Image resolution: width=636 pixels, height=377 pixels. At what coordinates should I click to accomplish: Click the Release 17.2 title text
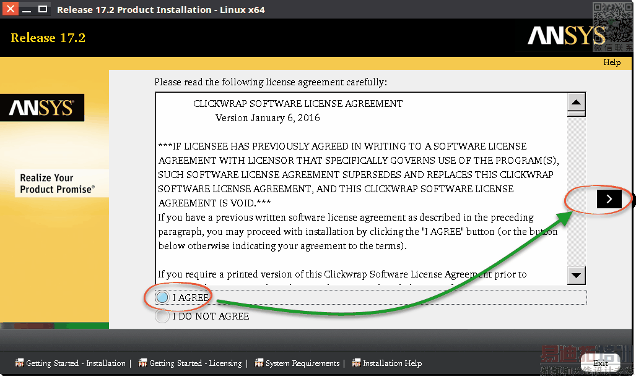pyautogui.click(x=48, y=38)
